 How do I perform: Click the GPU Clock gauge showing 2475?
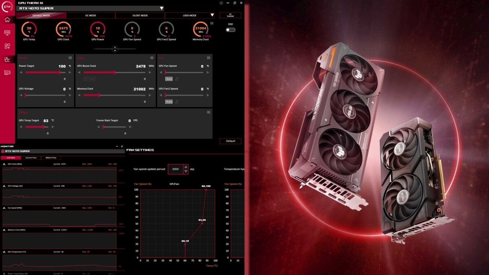tap(63, 29)
